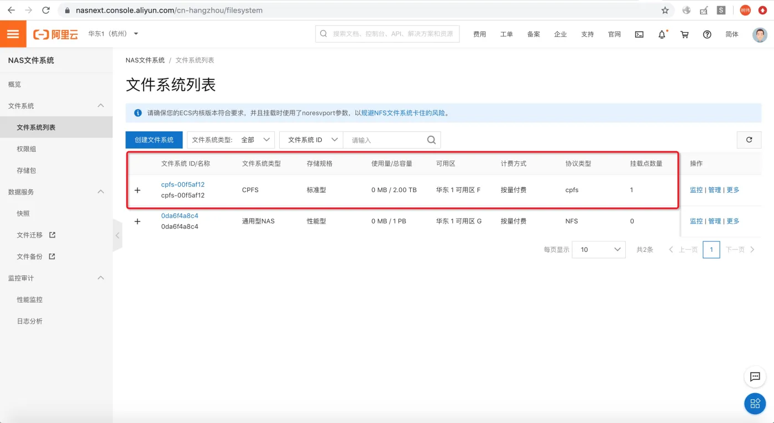Click NAS文件系统 breadcrumb link
The image size is (774, 423).
pos(145,60)
